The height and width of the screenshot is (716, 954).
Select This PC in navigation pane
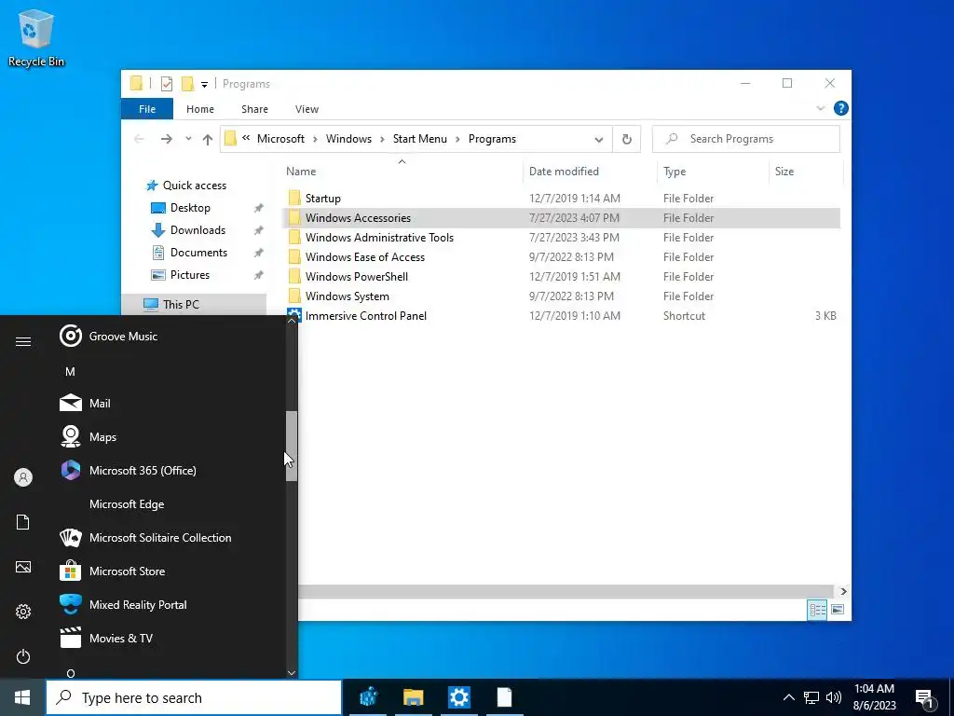point(181,305)
